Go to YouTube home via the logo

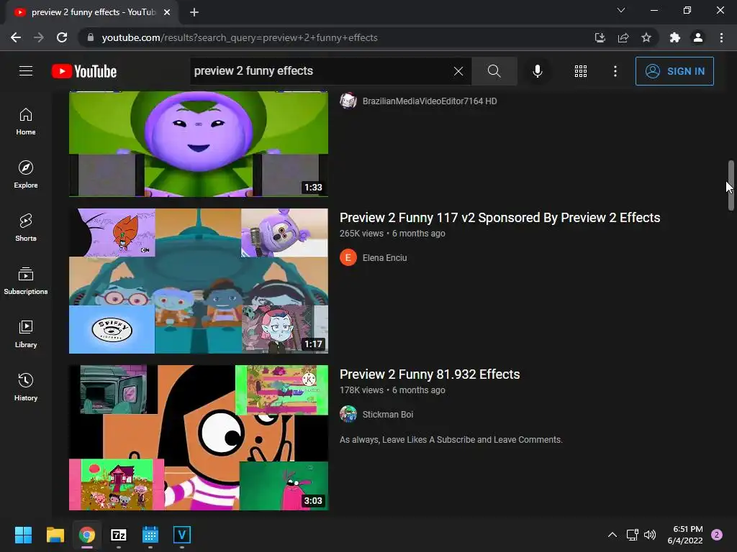point(84,71)
